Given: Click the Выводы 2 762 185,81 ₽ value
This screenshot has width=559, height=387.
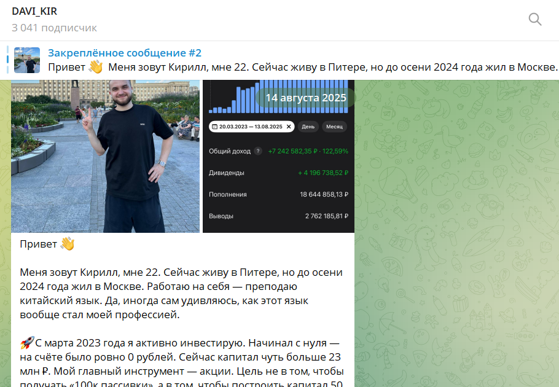Looking at the screenshot, I should click(327, 216).
